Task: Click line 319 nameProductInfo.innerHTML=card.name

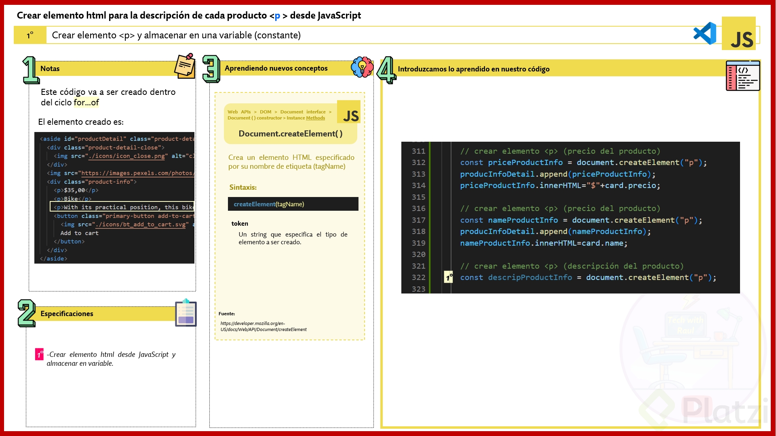Action: point(544,243)
